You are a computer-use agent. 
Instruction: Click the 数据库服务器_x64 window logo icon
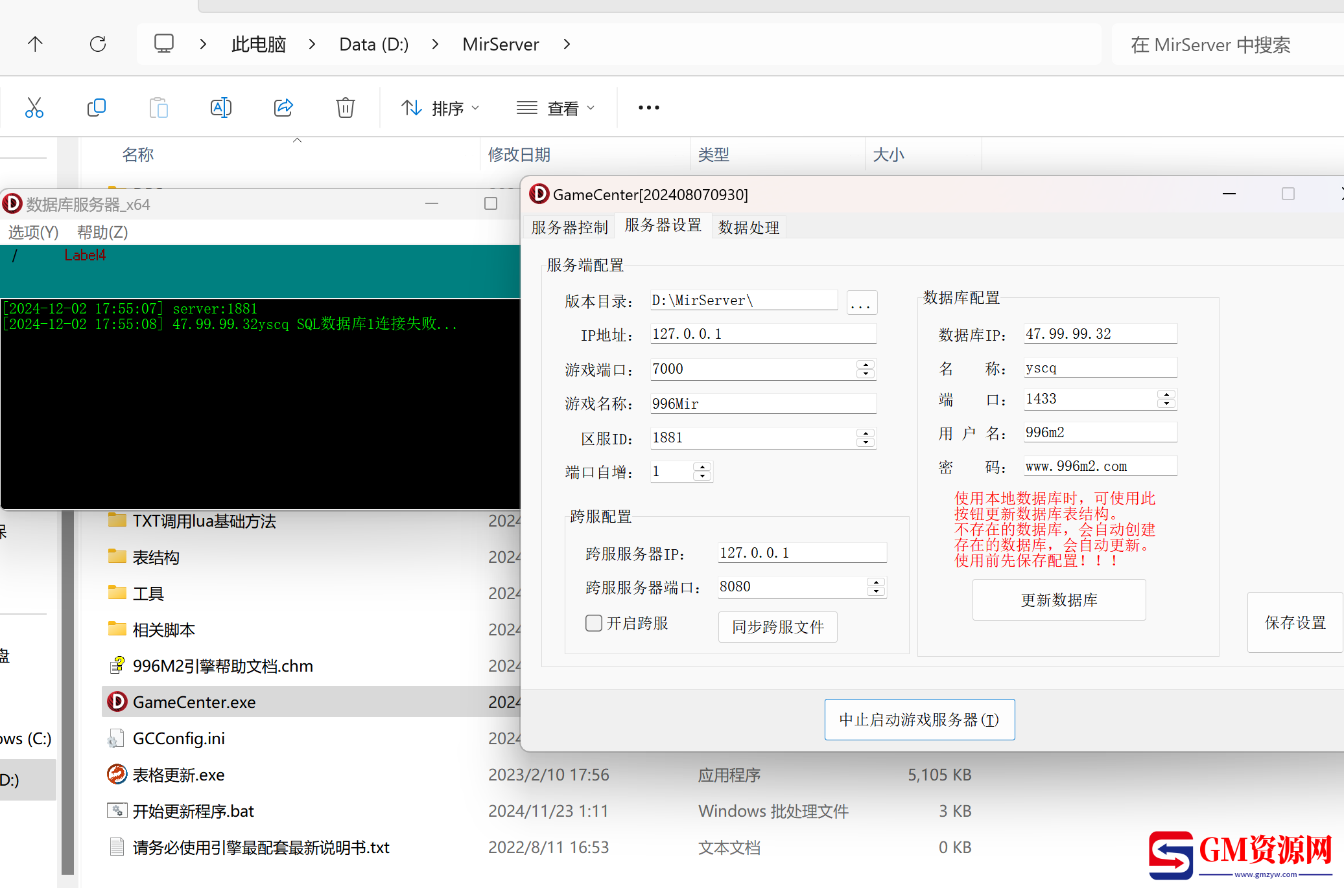point(12,204)
